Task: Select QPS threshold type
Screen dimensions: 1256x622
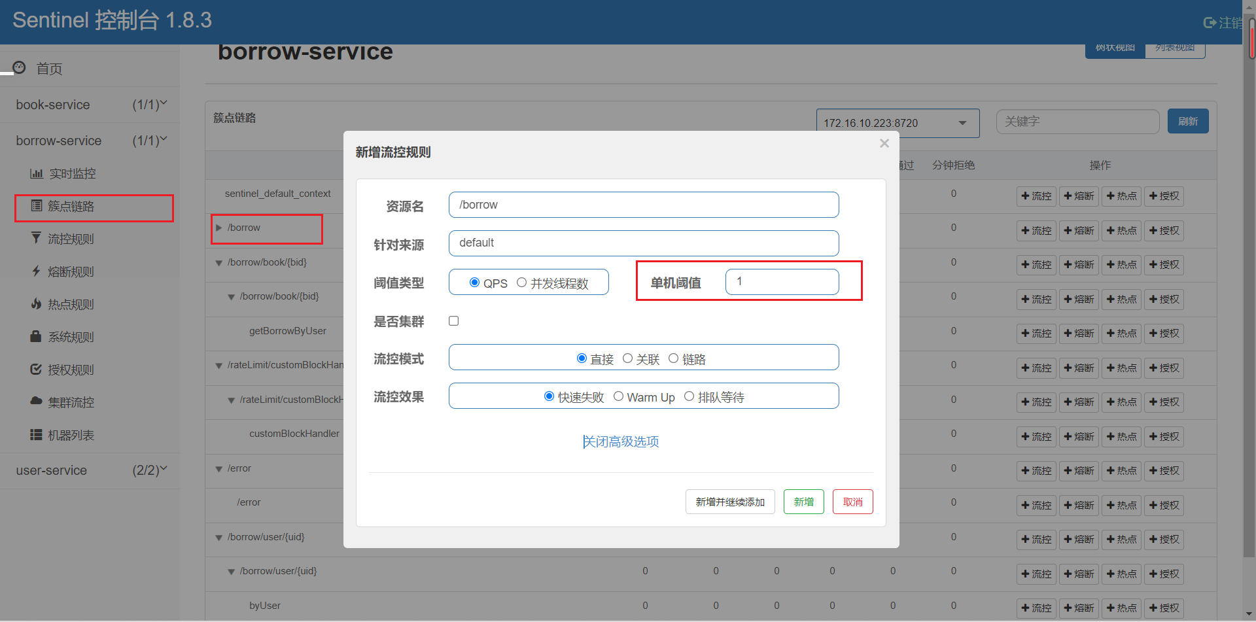Action: (x=474, y=283)
